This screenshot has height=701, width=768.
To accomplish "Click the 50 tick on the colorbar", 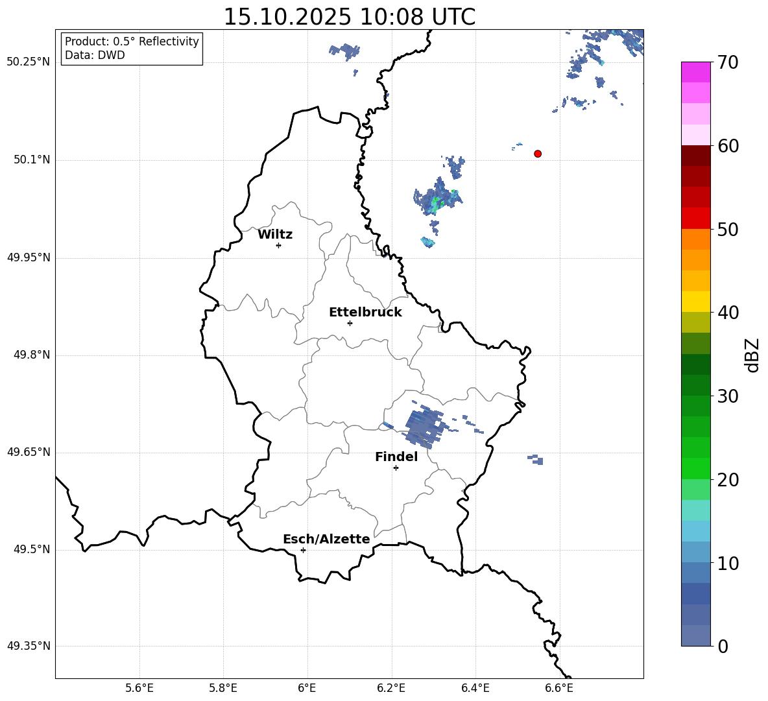I will coord(728,229).
